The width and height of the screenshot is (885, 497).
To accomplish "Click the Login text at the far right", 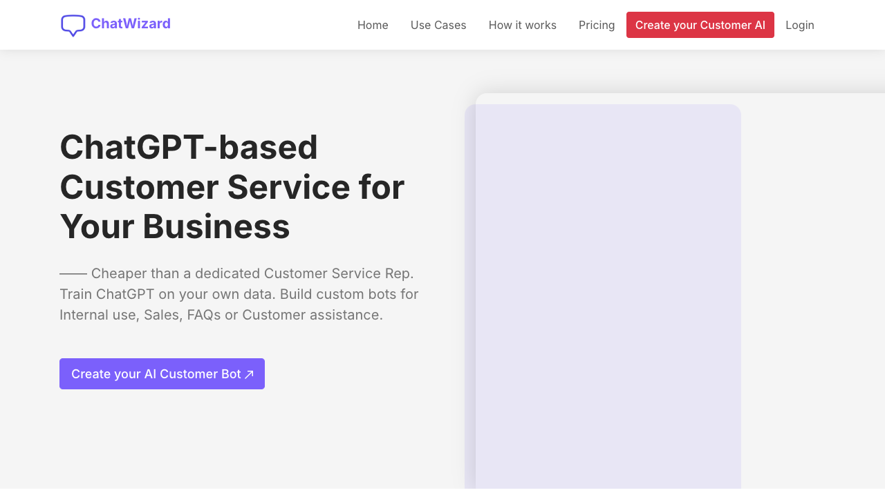I will [799, 25].
